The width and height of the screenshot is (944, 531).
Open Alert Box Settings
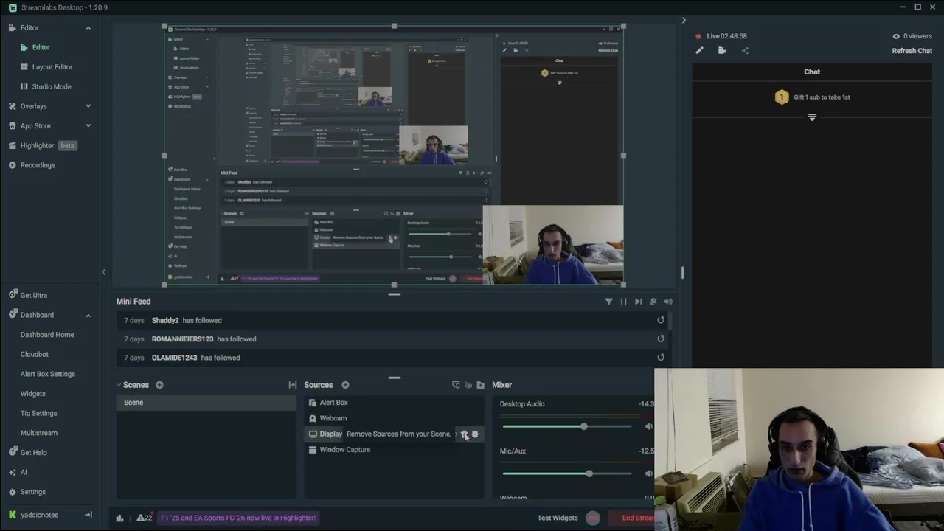click(48, 374)
